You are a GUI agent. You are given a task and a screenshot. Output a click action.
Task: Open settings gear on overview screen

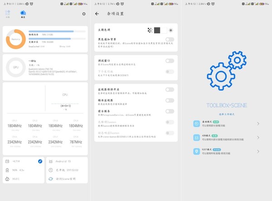pyautogui.click(x=84, y=14)
